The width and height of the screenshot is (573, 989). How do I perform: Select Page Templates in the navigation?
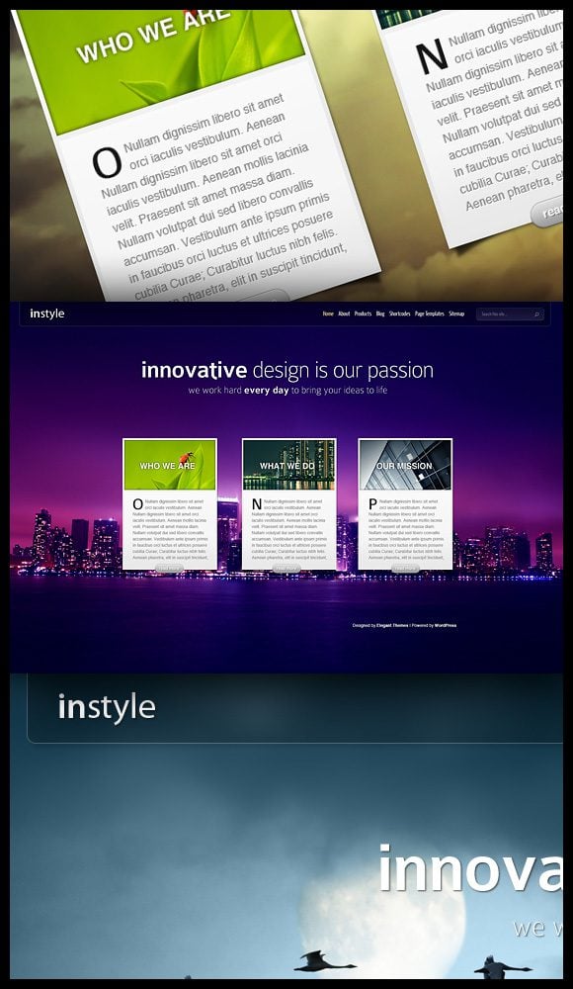[430, 314]
